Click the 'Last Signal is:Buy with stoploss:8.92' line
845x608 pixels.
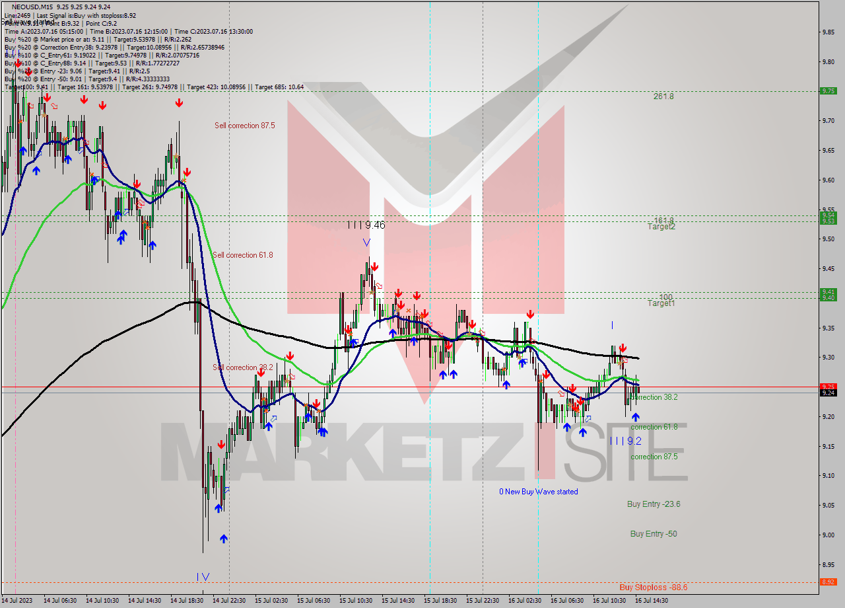coord(86,15)
